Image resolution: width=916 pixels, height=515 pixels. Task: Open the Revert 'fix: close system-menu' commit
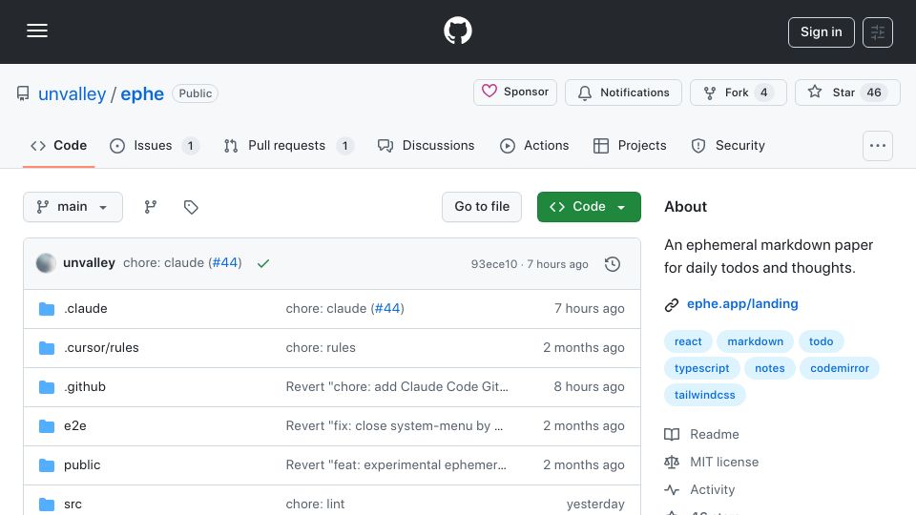[394, 425]
